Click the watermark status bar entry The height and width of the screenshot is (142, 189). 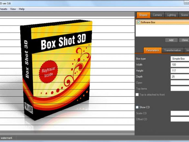6,138
